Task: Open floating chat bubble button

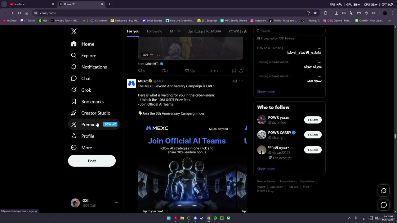Action: [x=384, y=205]
